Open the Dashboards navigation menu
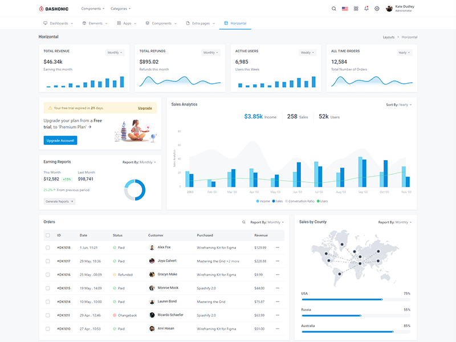Image resolution: width=456 pixels, height=342 pixels. point(58,23)
